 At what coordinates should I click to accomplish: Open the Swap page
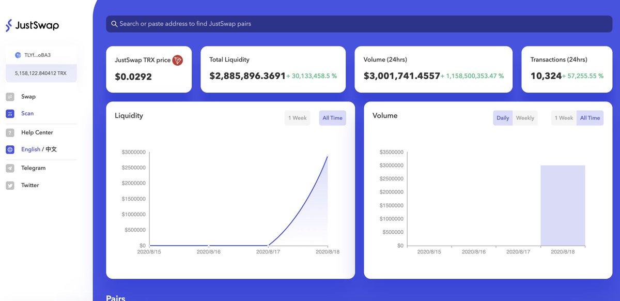pos(28,97)
